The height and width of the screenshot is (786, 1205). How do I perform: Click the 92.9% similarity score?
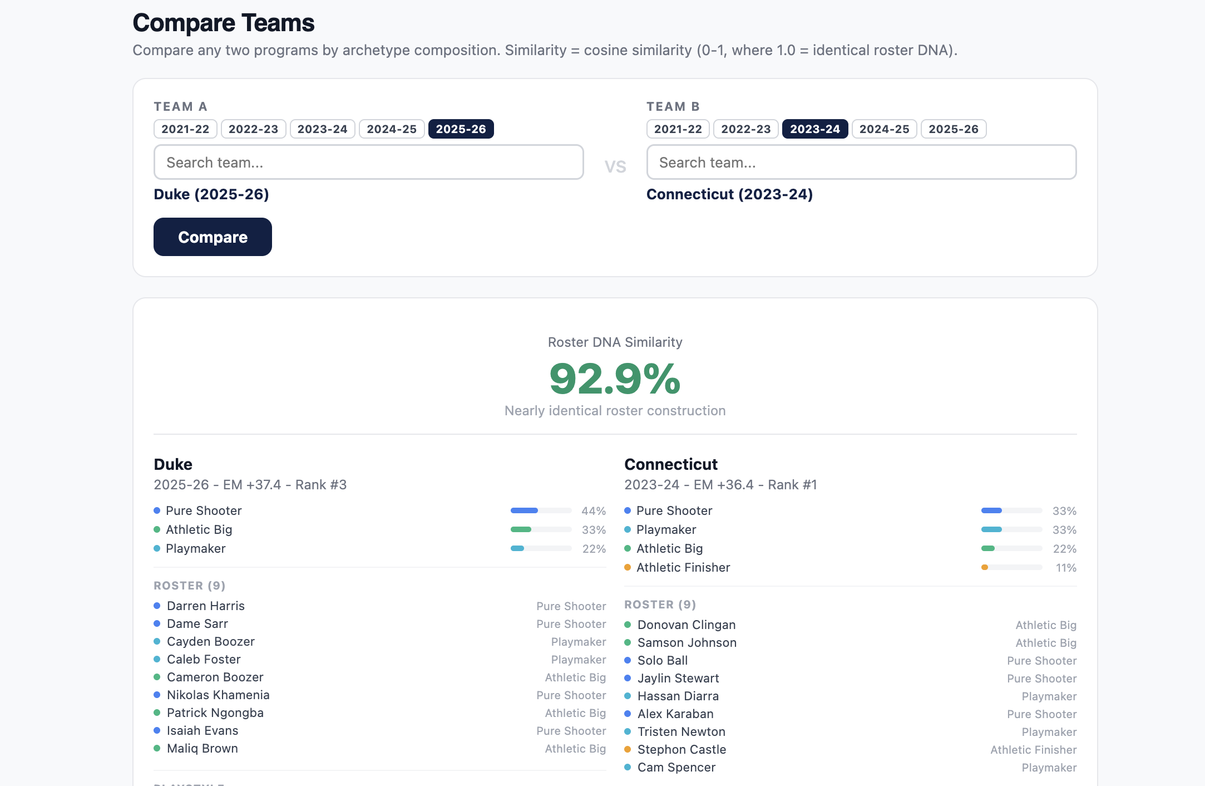pyautogui.click(x=615, y=379)
